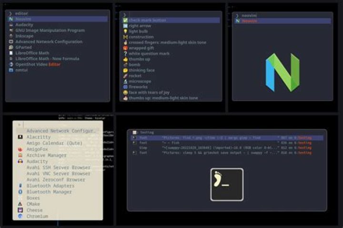
Task: Pick the thinking face emoji
Action: click(171, 70)
